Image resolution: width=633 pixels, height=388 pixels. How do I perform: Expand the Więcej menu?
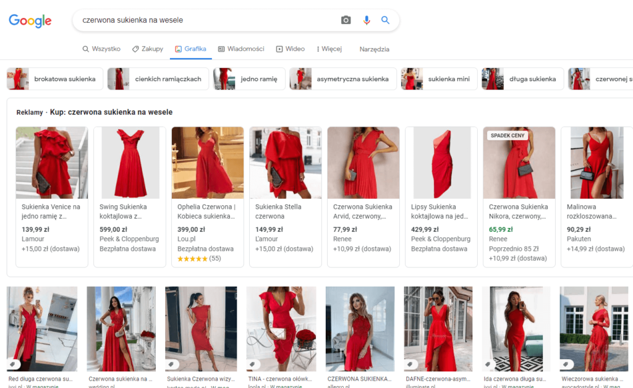[x=329, y=49]
